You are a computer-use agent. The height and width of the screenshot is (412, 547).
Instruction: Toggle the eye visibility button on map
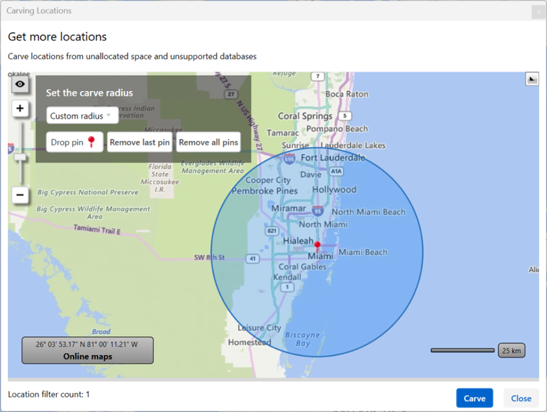(20, 84)
